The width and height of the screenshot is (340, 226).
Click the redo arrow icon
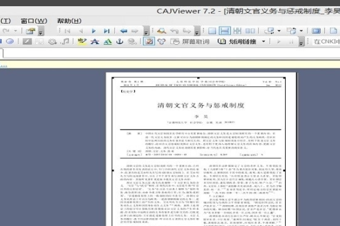point(6,31)
